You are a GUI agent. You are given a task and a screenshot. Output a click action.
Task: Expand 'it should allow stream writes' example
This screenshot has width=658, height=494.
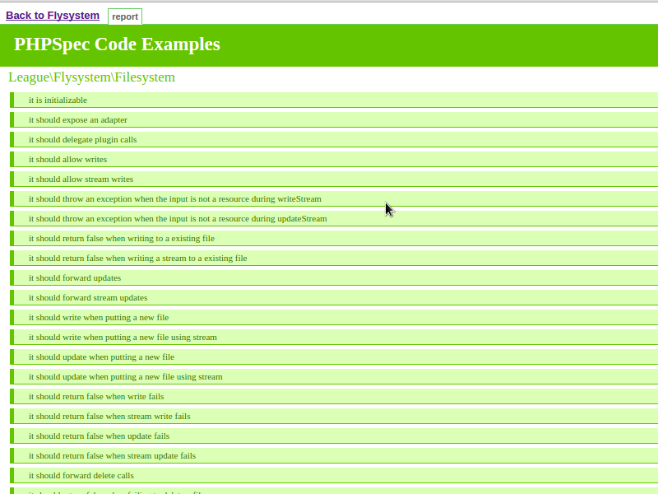coord(334,179)
